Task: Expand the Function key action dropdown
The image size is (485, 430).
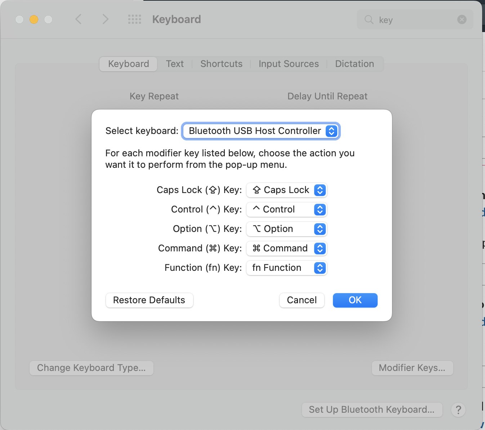Action: pyautogui.click(x=286, y=268)
